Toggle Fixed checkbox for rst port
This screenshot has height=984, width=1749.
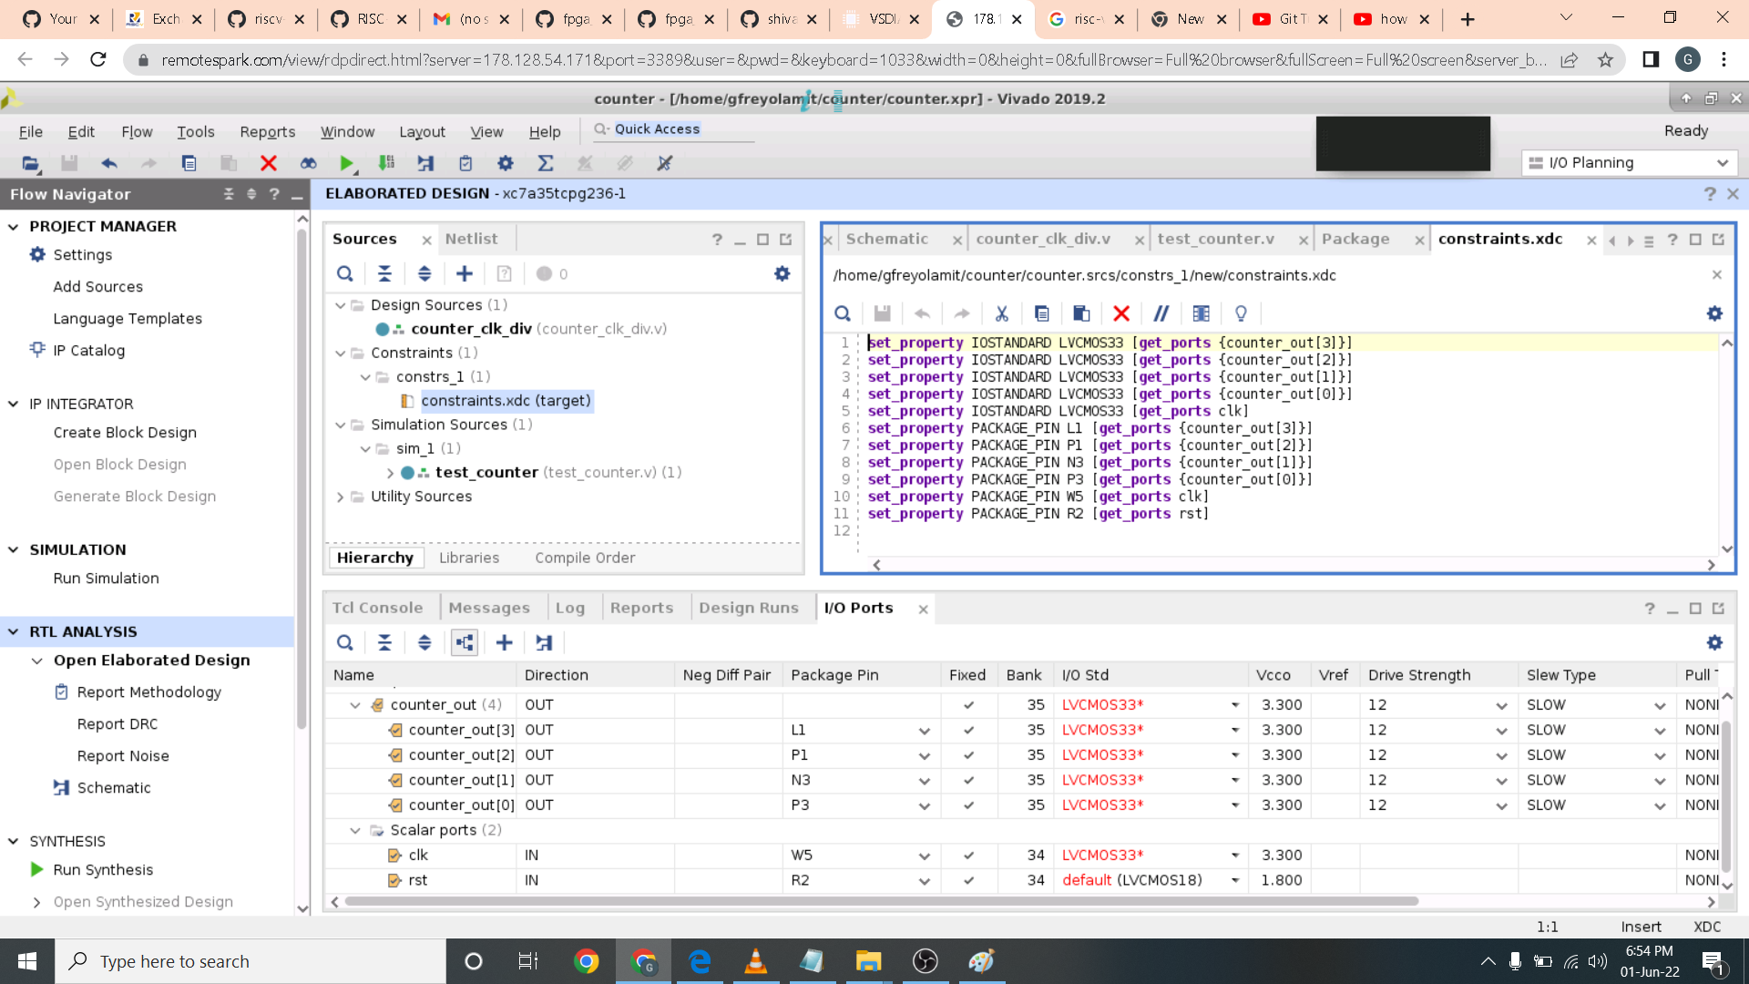tap(968, 881)
